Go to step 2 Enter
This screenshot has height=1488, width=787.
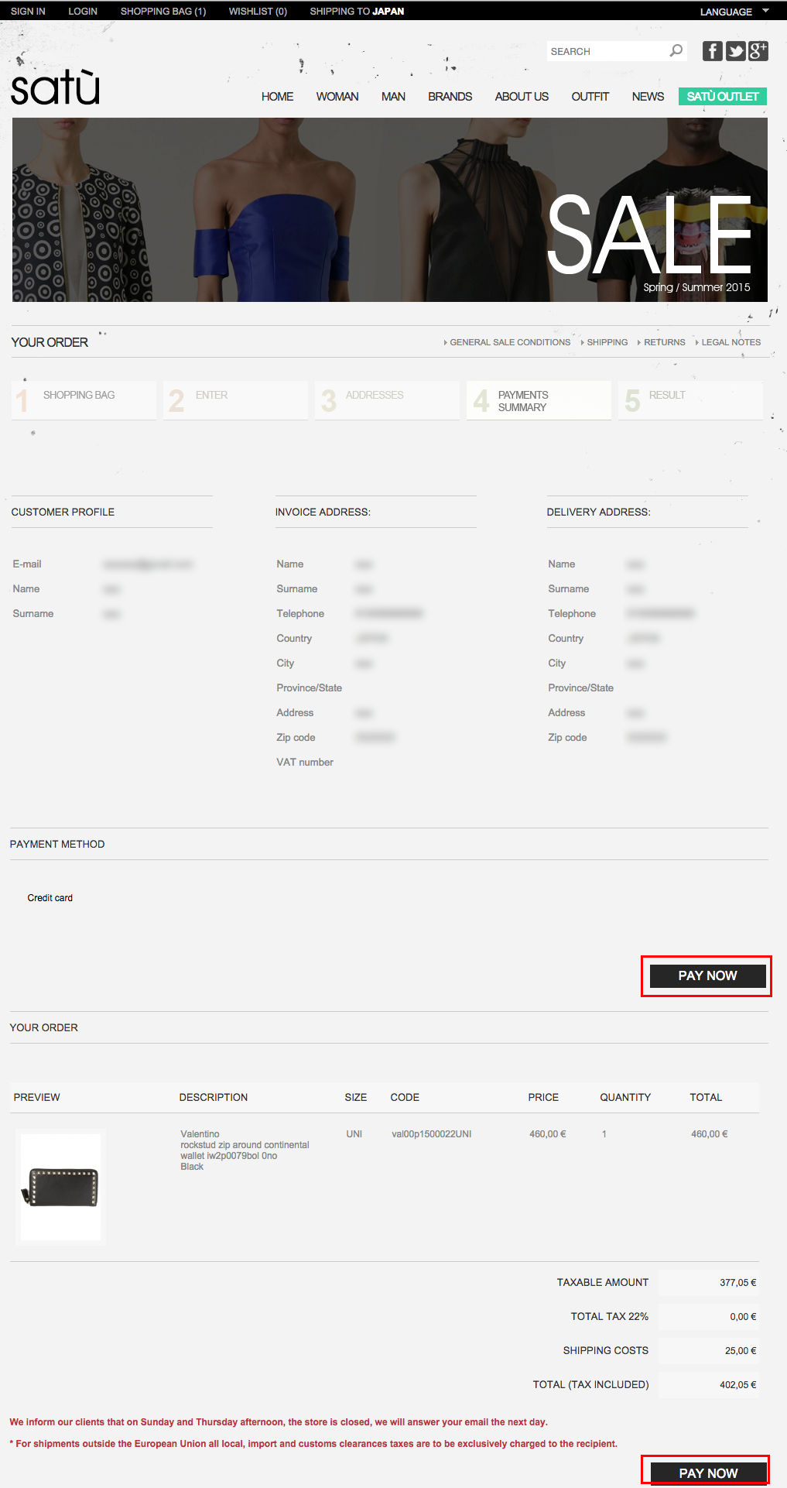(235, 400)
